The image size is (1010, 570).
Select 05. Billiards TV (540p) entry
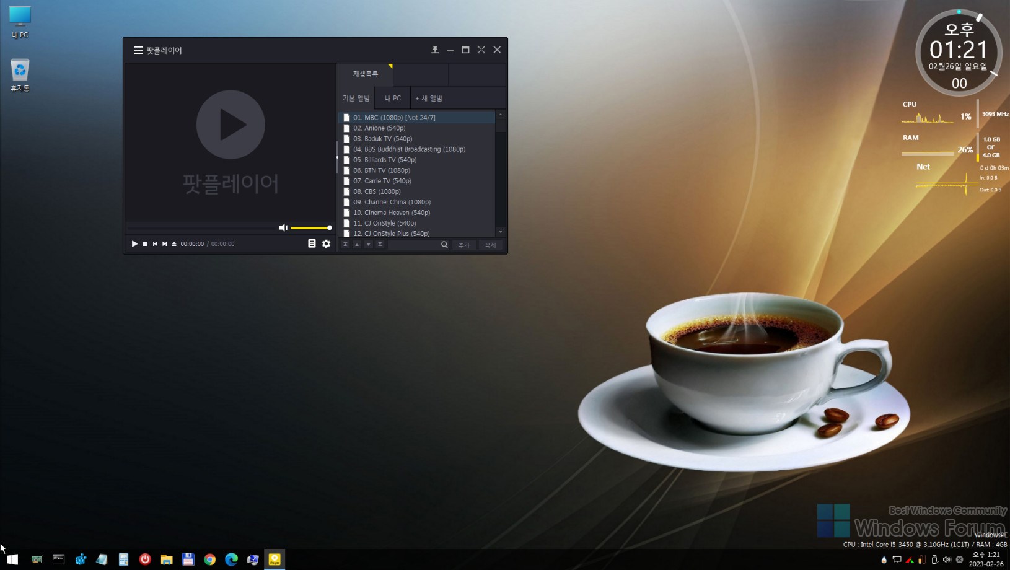tap(417, 160)
